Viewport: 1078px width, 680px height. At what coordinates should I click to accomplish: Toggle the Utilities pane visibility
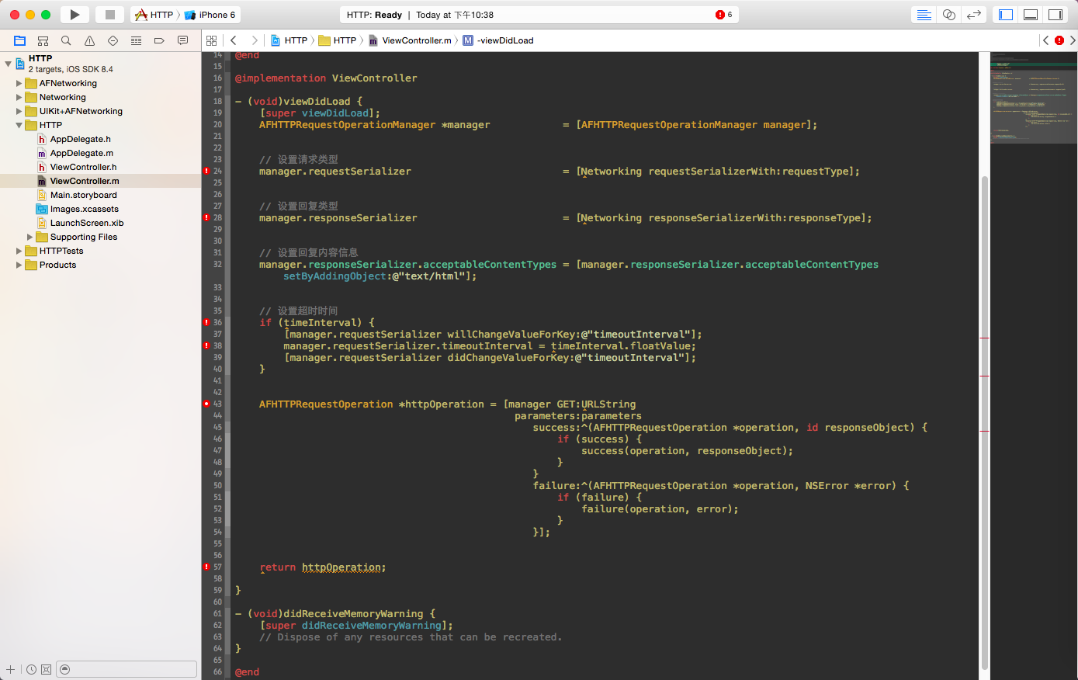tap(1055, 15)
